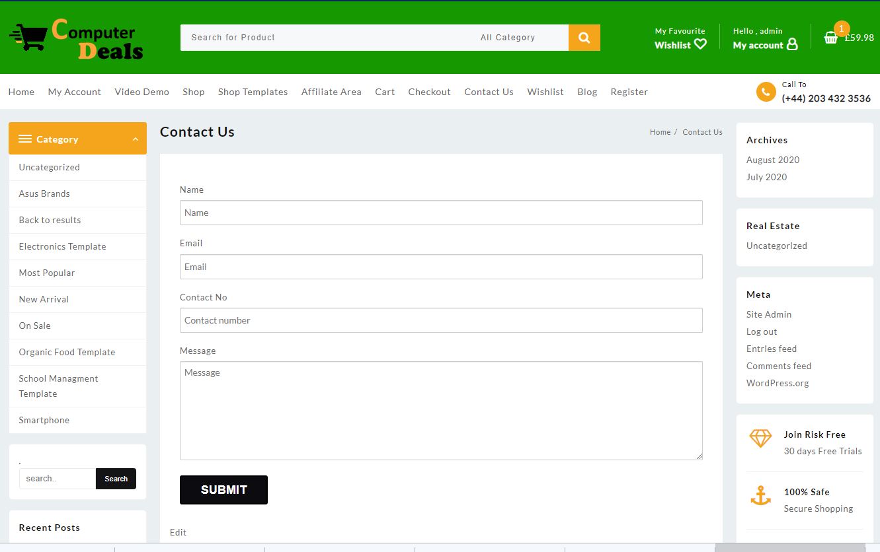Screen dimensions: 880x552
Task: Click the Join Risk Free diamond icon
Action: (x=760, y=438)
